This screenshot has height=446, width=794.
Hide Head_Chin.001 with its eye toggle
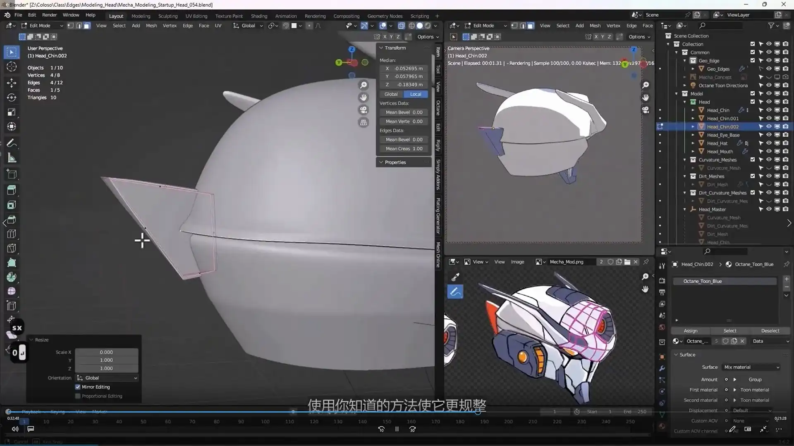tap(769, 118)
